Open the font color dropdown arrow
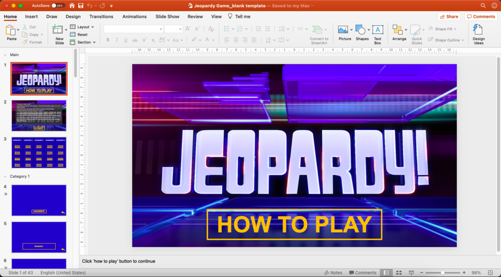Image resolution: width=501 pixels, height=277 pixels. [213, 40]
